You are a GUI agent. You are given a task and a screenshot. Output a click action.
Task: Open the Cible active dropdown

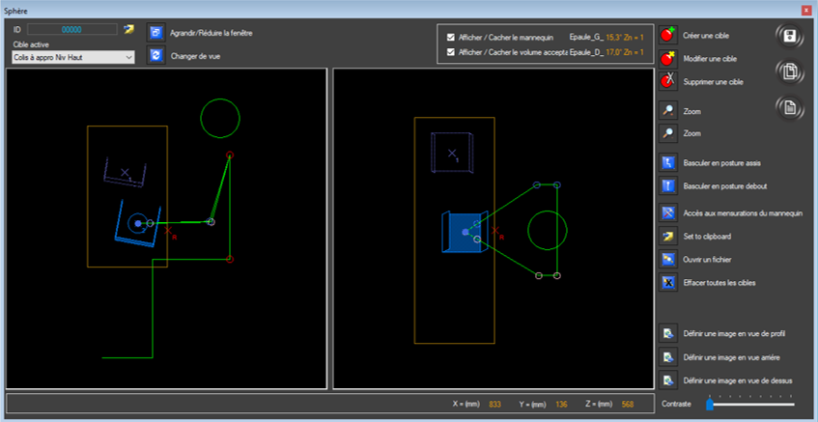(73, 57)
